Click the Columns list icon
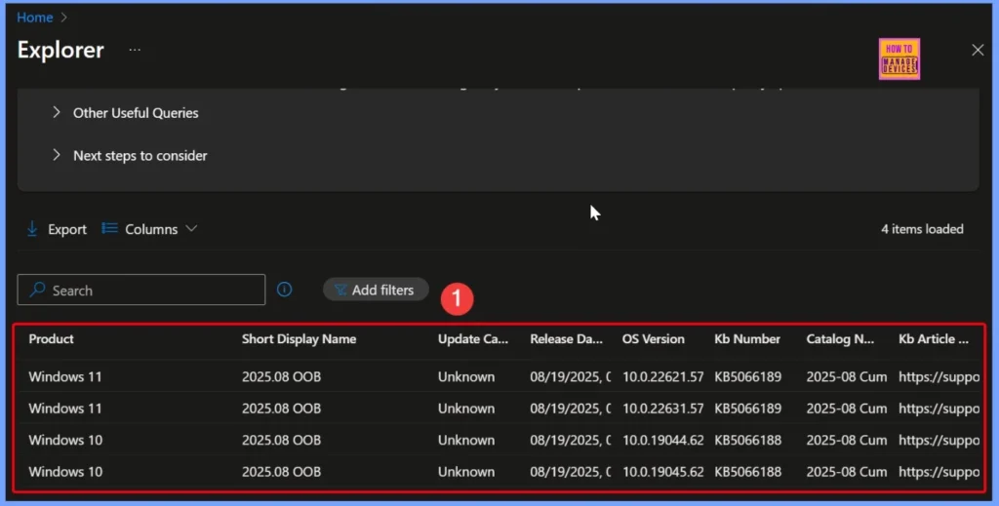 coord(109,228)
